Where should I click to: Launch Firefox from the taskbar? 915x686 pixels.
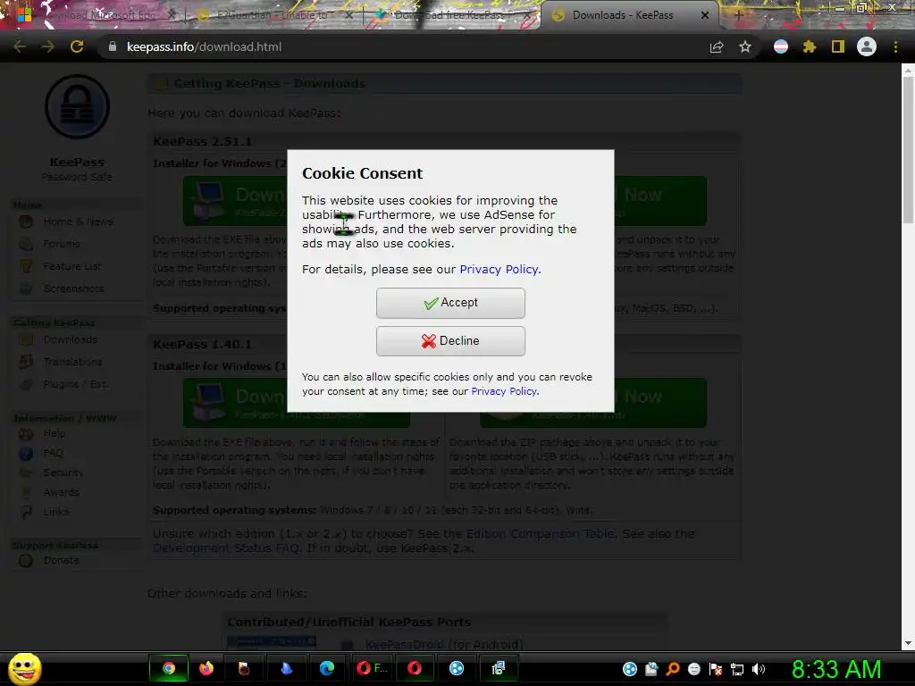[x=206, y=668]
